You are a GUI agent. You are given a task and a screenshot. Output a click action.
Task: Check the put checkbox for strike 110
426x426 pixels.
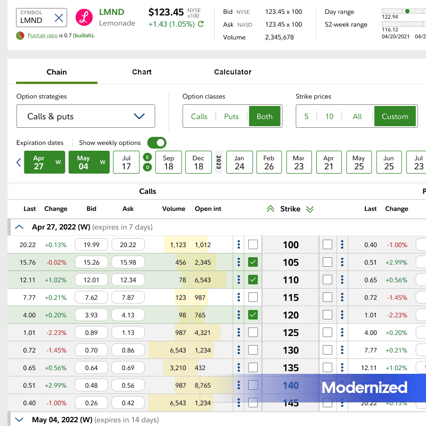click(x=327, y=280)
